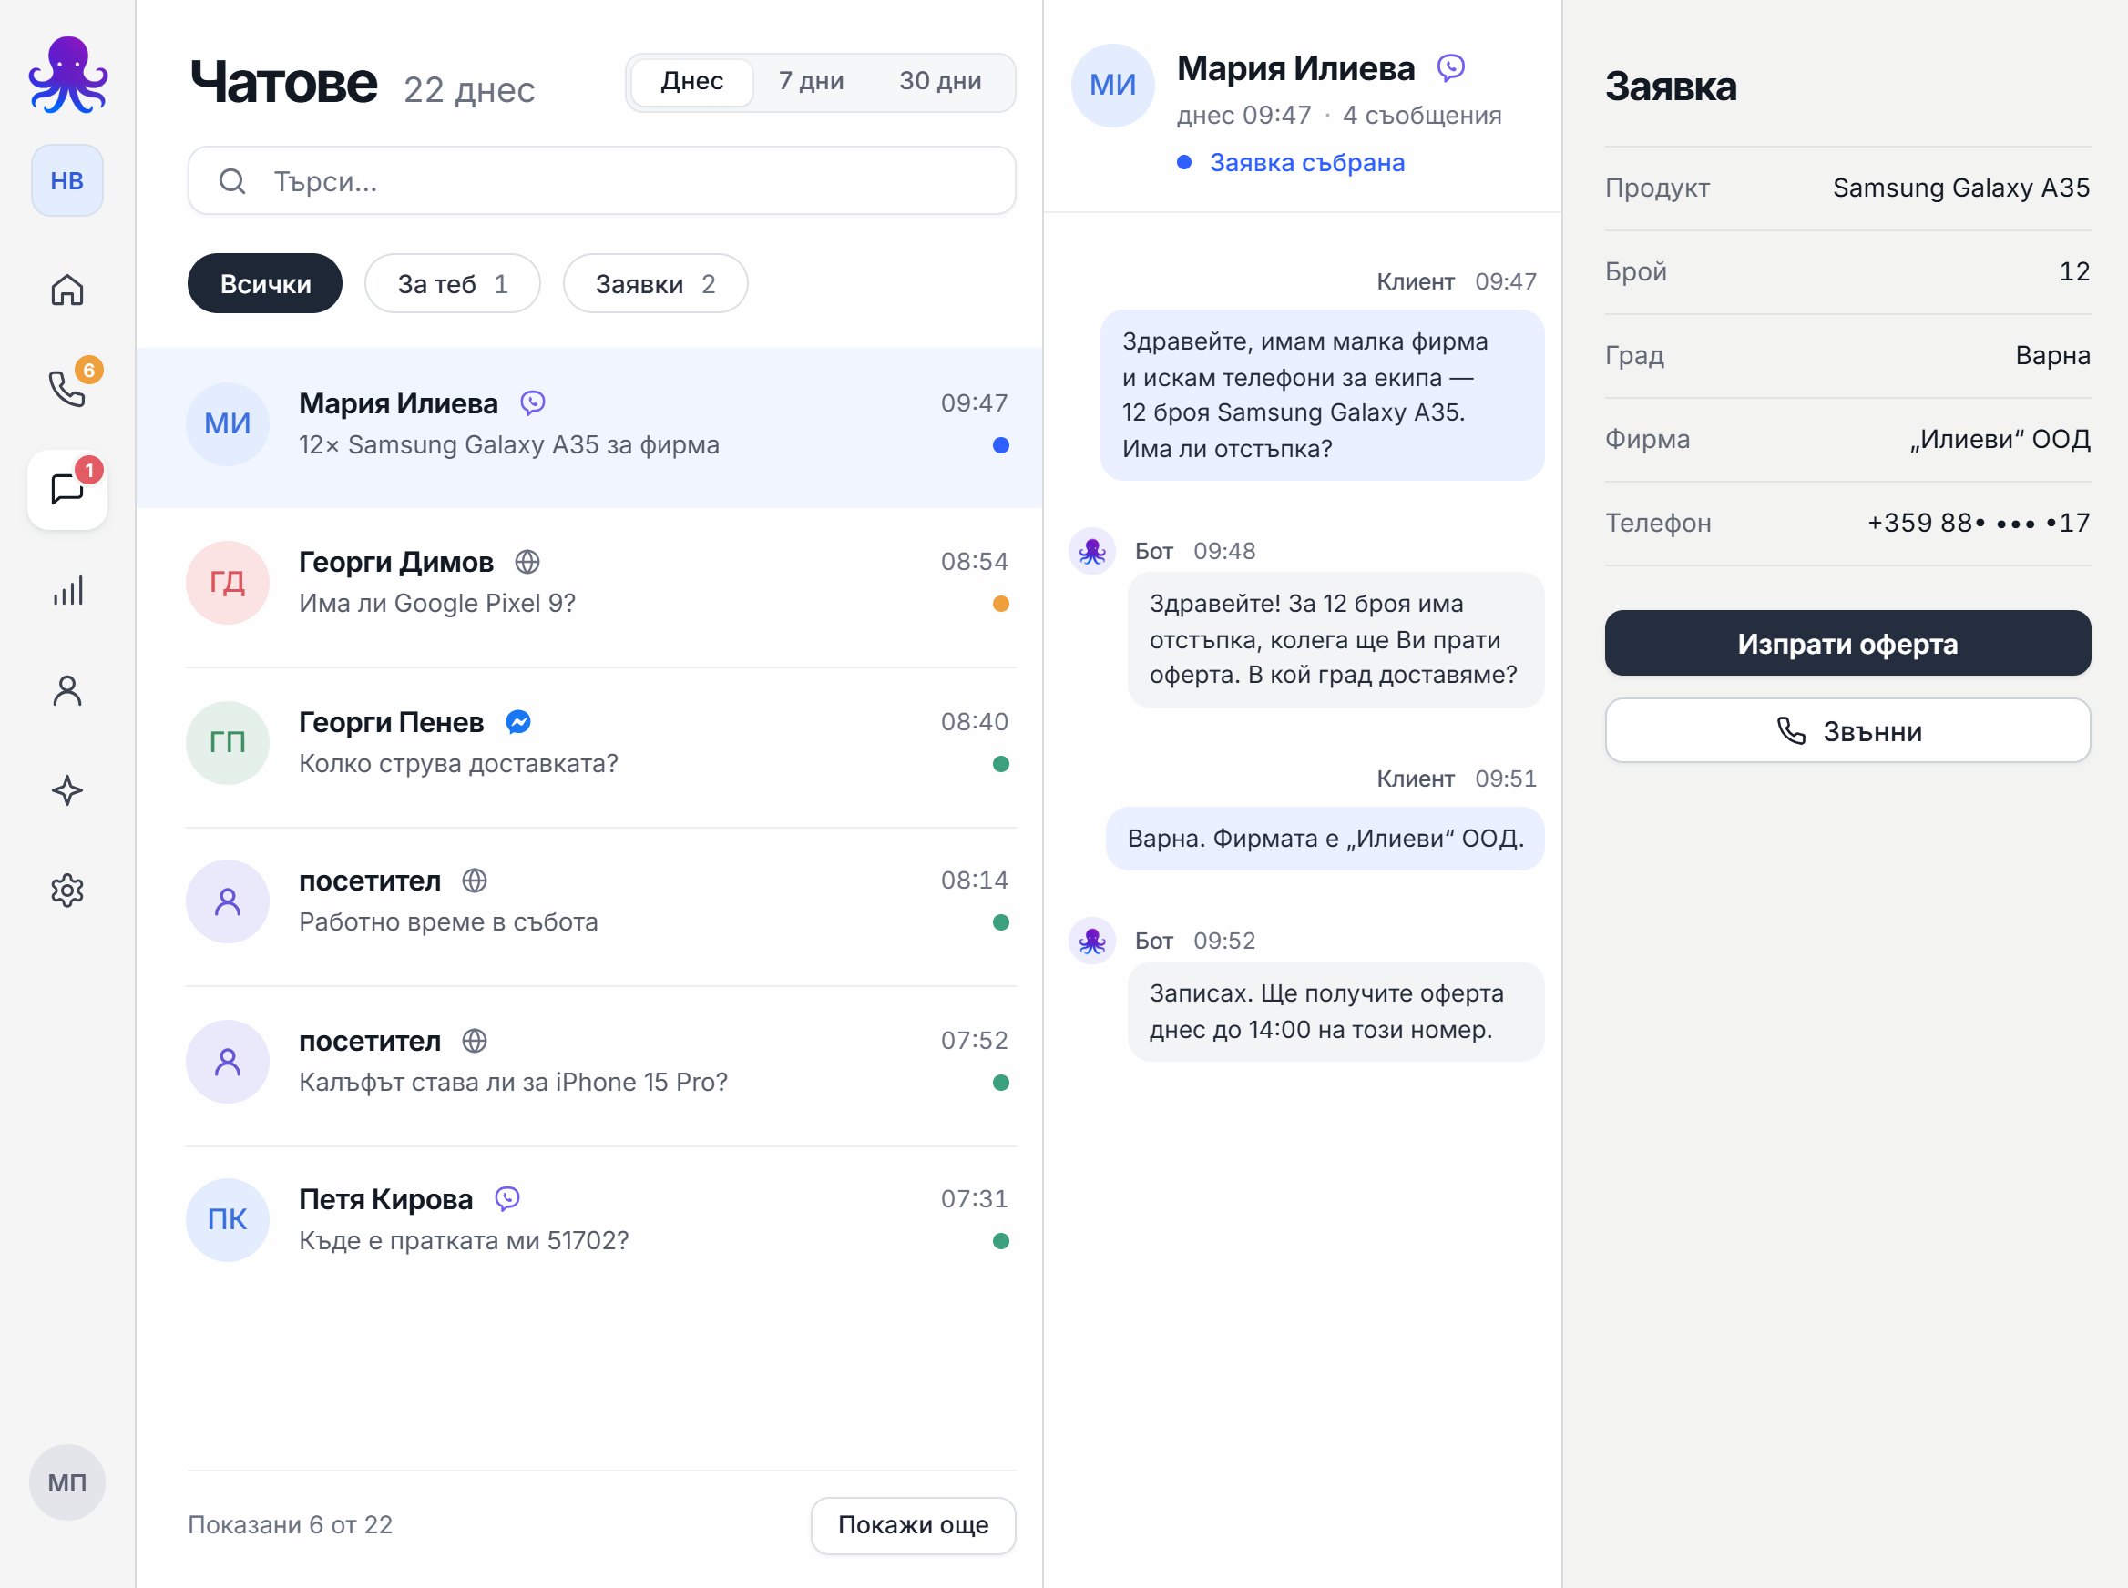
Task: Click the orange status dot on Георги Димов row
Action: [1001, 604]
